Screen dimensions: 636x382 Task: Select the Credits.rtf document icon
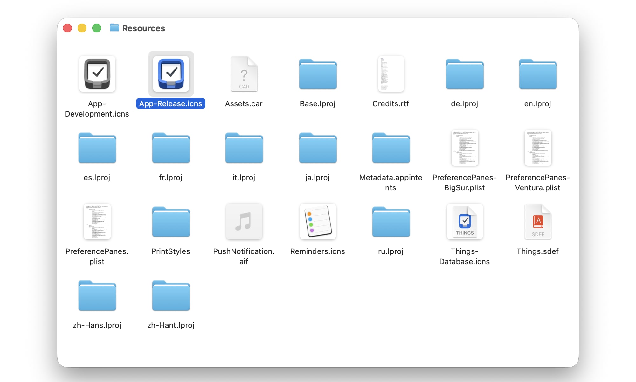tap(391, 74)
